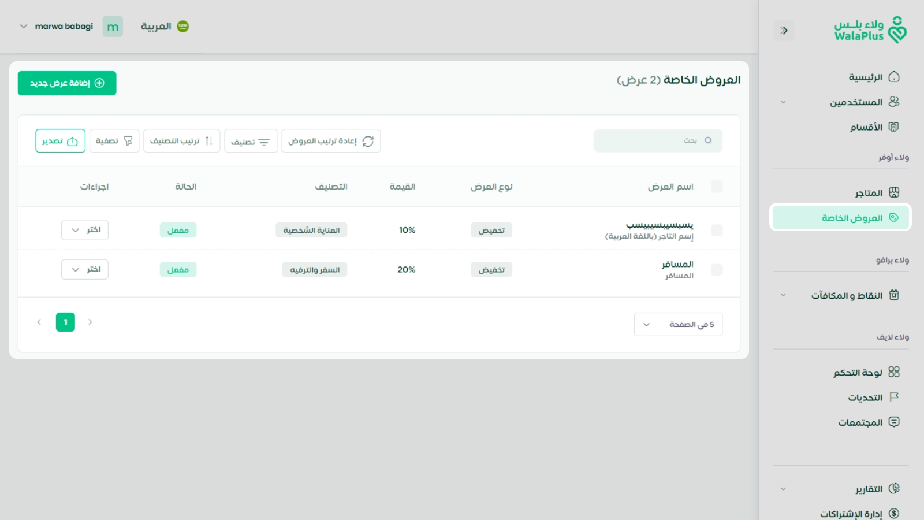Click the pie chart icon beside التقارير
The height and width of the screenshot is (520, 924).
click(894, 489)
